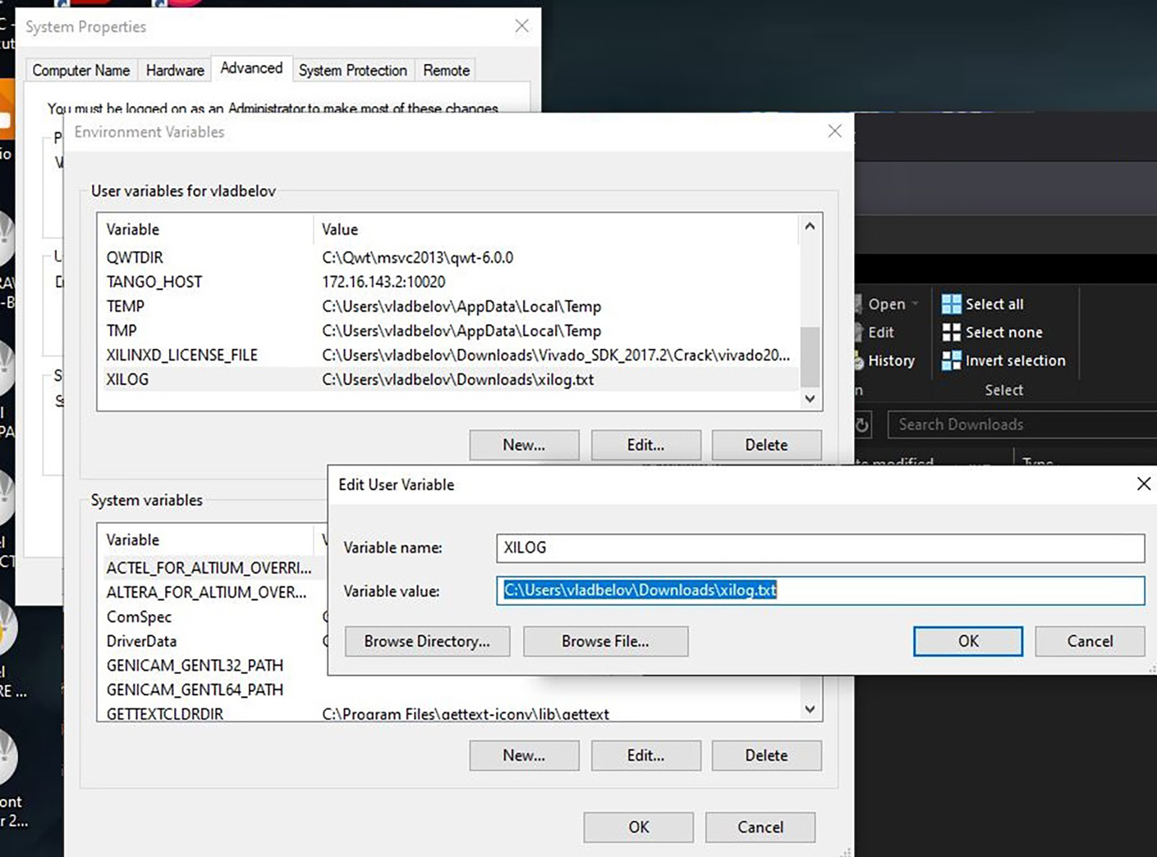Viewport: 1157px width, 857px height.
Task: Open the System Protection tab
Action: tap(352, 71)
